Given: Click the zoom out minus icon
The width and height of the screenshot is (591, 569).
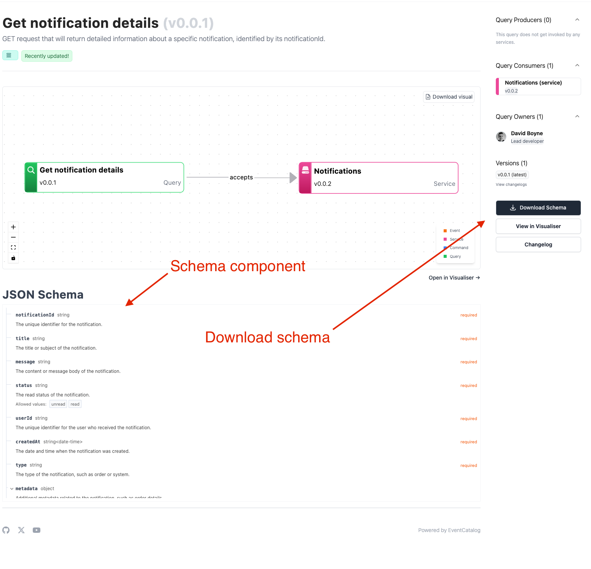Looking at the screenshot, I should click(13, 237).
